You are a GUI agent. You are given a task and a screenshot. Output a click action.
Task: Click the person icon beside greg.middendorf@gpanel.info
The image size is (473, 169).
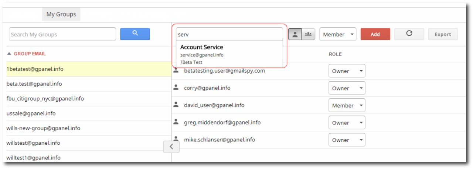pos(176,122)
